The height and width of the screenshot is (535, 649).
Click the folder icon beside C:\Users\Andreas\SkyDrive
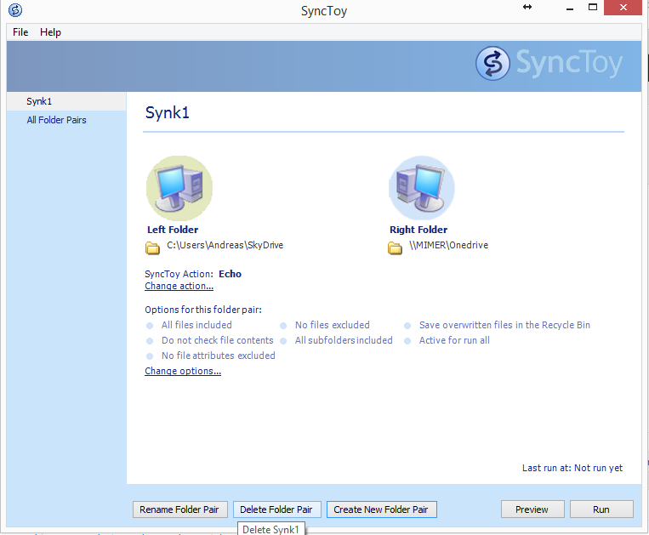pos(152,248)
